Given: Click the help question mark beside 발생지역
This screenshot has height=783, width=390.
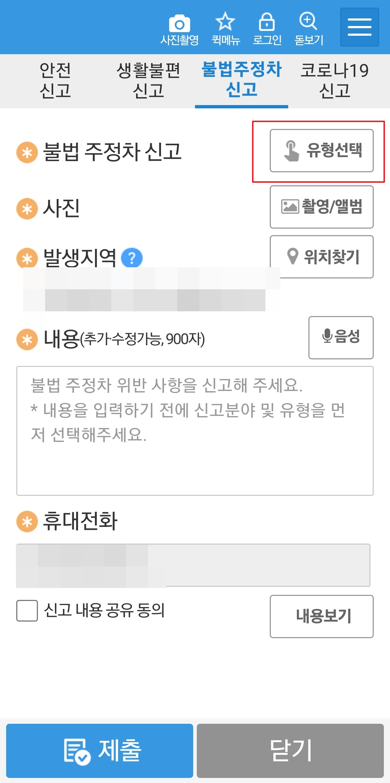Looking at the screenshot, I should (x=133, y=258).
